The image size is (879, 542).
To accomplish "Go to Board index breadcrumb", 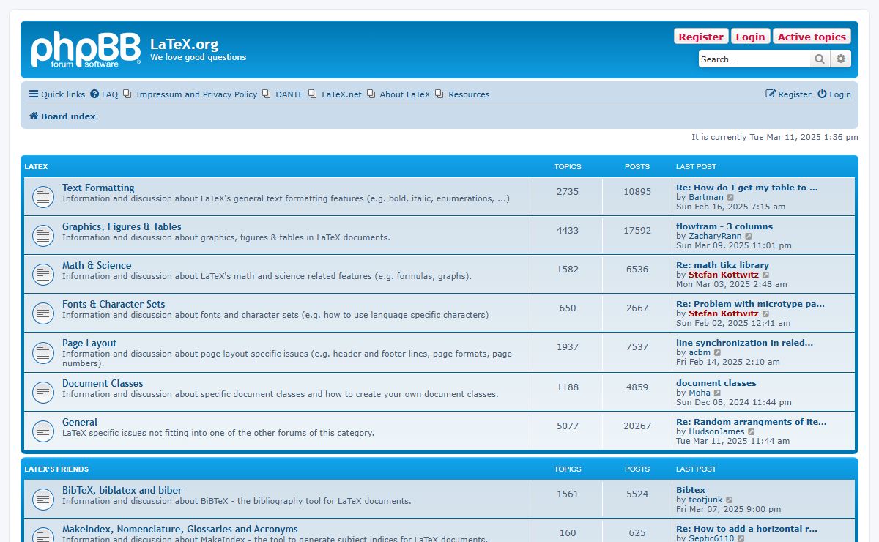I will click(62, 116).
